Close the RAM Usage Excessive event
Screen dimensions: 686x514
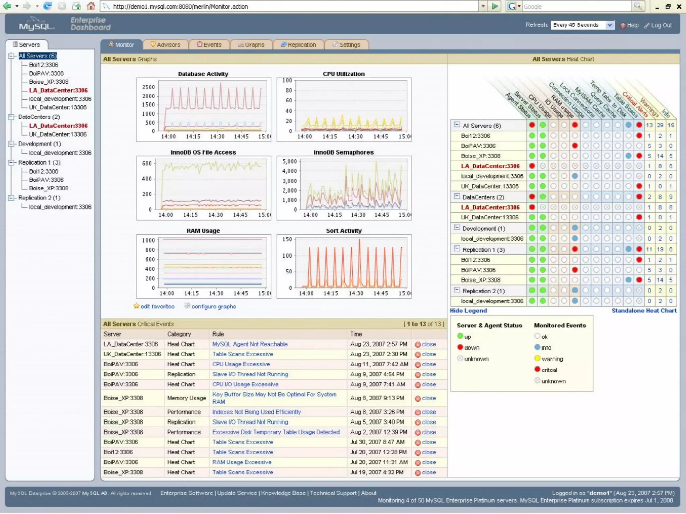[x=425, y=462]
